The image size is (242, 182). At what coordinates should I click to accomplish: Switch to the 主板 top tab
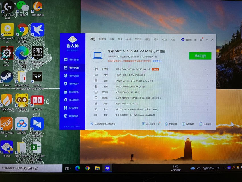click(x=129, y=39)
